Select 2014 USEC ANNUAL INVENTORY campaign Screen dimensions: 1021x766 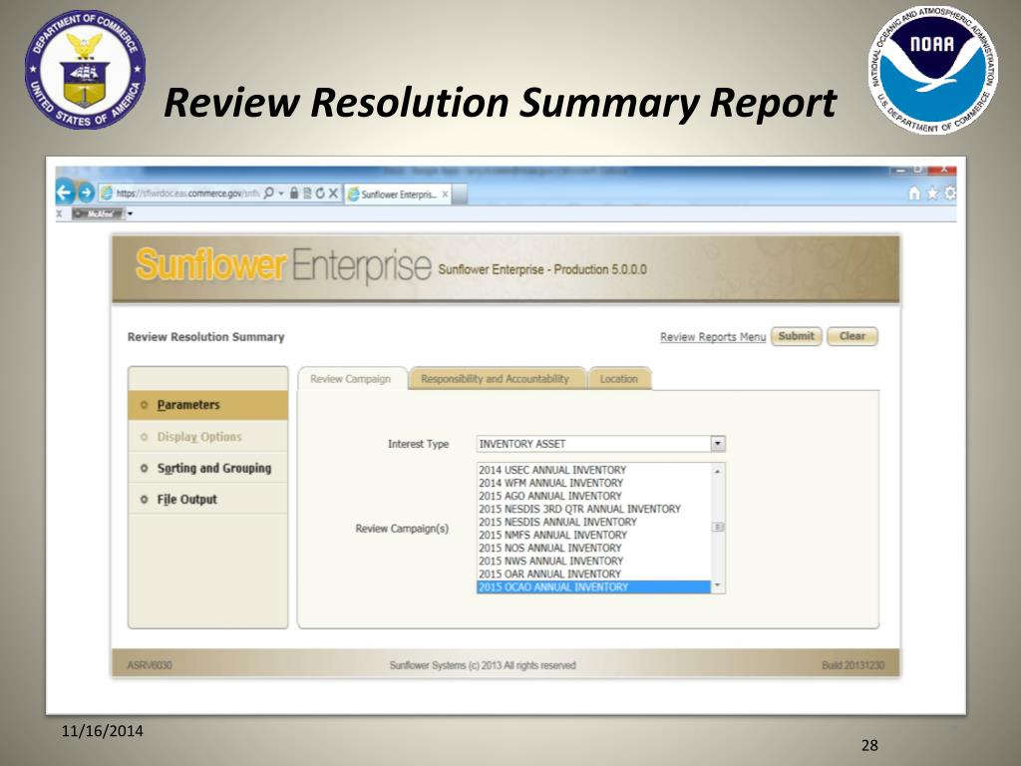(x=594, y=470)
